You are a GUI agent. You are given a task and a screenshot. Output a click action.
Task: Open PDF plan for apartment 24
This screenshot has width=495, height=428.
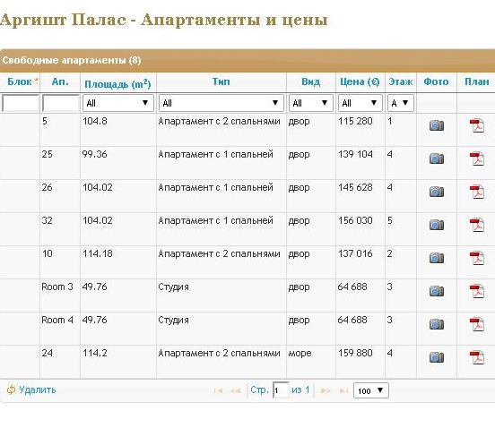click(x=477, y=357)
